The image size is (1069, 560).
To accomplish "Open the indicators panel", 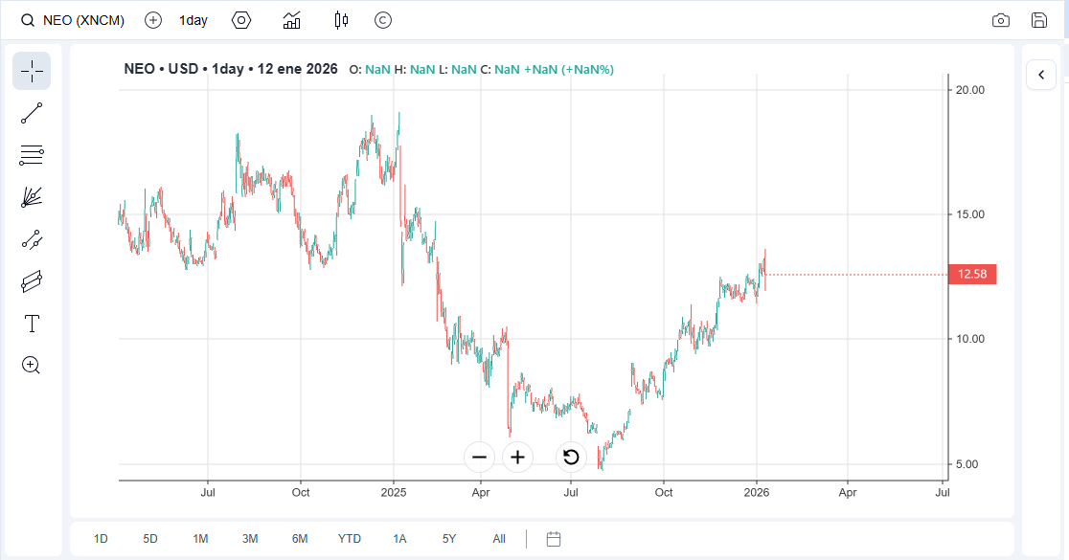I will pos(291,19).
